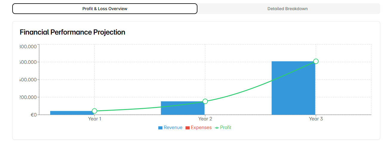Click the blue Revenue legend square
Image resolution: width=388 pixels, height=152 pixels.
(x=160, y=128)
